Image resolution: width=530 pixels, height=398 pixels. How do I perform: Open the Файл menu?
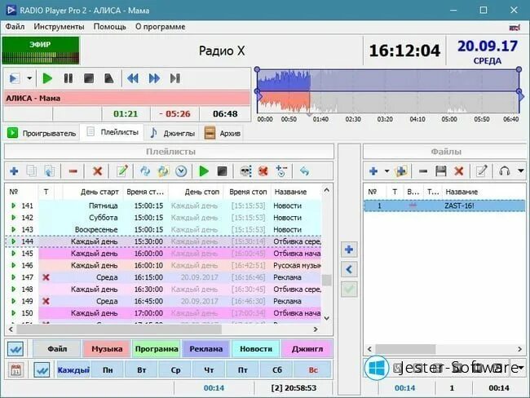pyautogui.click(x=15, y=27)
